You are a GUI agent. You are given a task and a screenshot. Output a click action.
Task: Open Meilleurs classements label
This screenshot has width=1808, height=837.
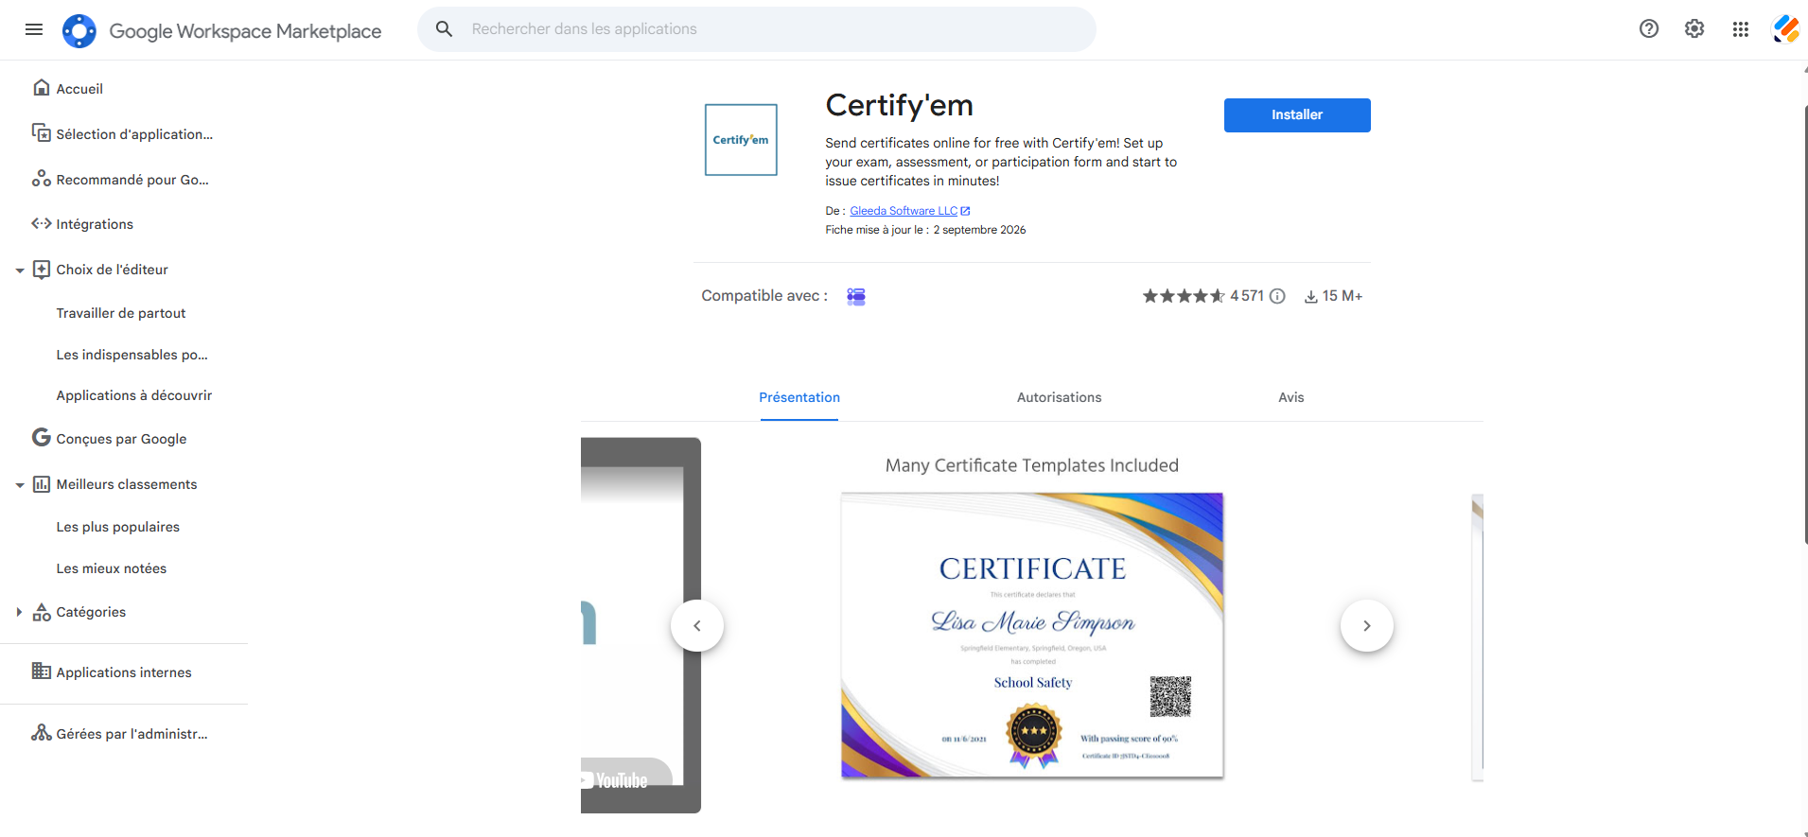(127, 484)
